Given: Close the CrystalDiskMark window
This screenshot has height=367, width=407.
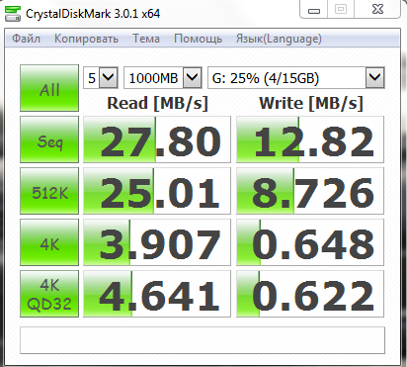Looking at the screenshot, I should [377, 9].
